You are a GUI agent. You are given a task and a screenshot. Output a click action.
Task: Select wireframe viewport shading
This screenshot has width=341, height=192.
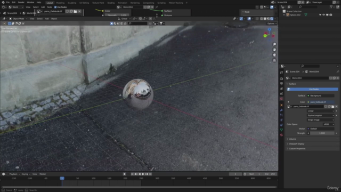click(x=262, y=19)
